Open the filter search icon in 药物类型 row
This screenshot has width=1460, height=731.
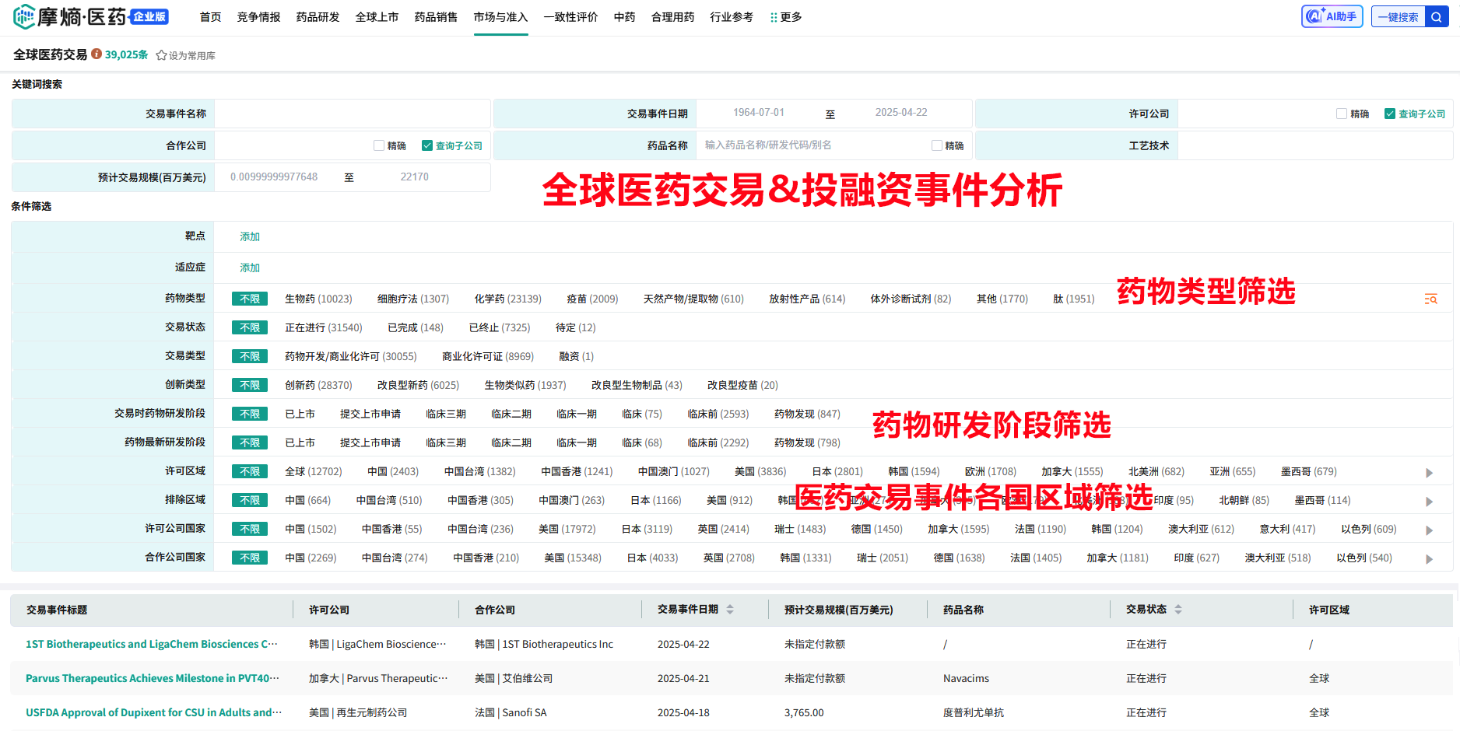click(x=1430, y=299)
